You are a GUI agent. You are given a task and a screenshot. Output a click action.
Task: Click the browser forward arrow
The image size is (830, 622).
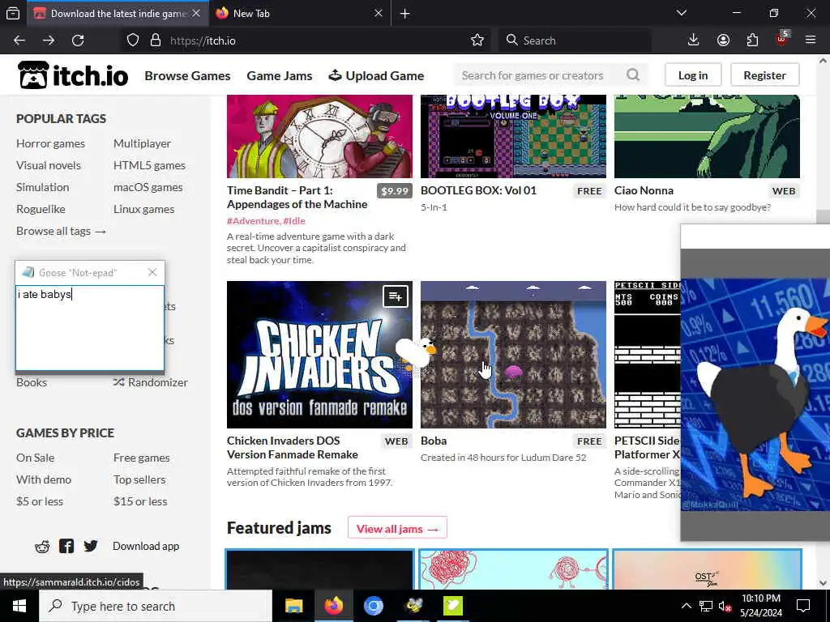coord(49,40)
